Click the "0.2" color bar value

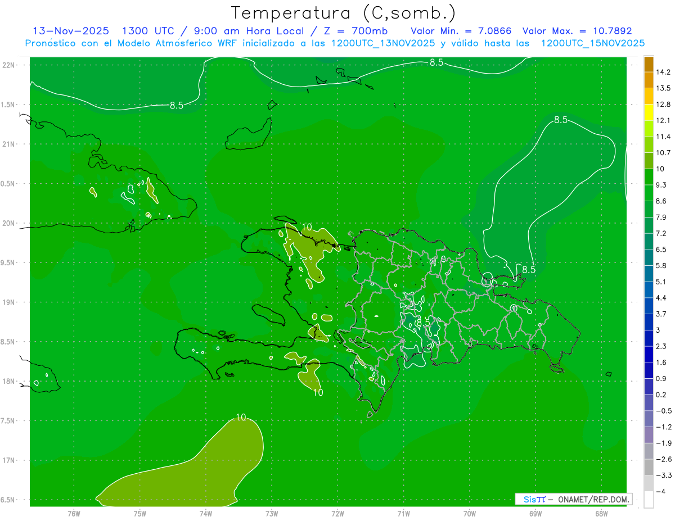tap(661, 395)
